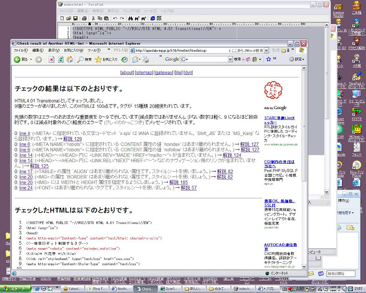This screenshot has height=293, width=366.
Task: Open FFFTP desktop icon
Action: click(357, 114)
